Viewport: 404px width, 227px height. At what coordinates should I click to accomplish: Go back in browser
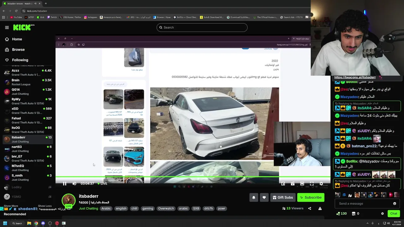pos(4,11)
